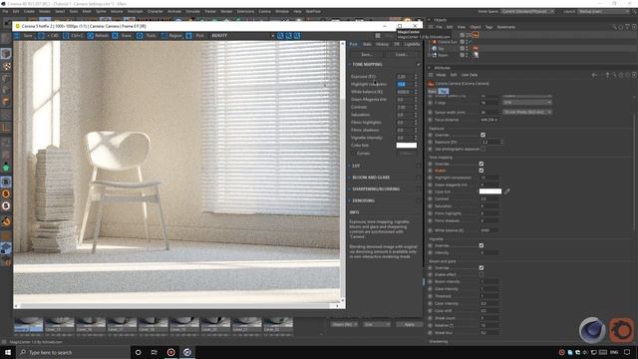This screenshot has width=638, height=359.
Task: Click the Refresh button in Corona VFB
Action: (98, 36)
